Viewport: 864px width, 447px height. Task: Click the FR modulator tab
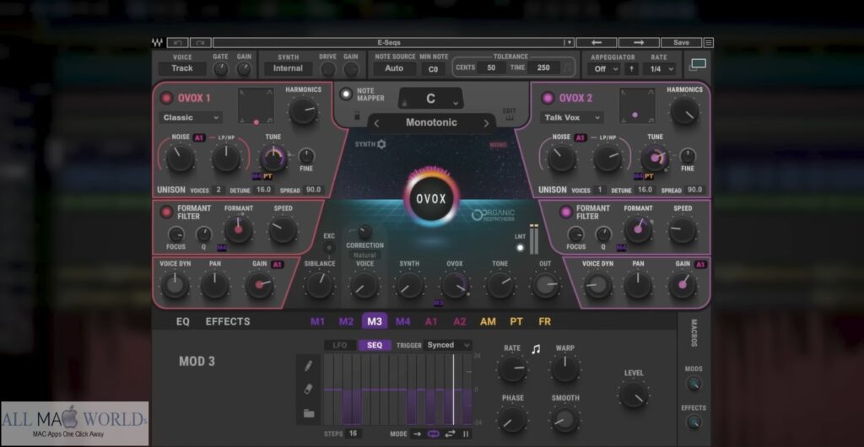tap(544, 321)
